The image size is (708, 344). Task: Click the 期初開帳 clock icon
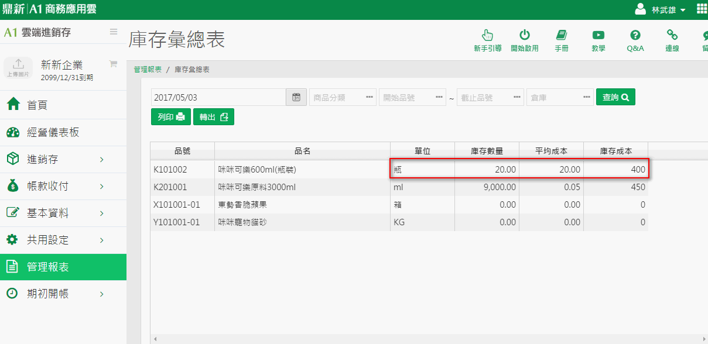click(x=12, y=294)
